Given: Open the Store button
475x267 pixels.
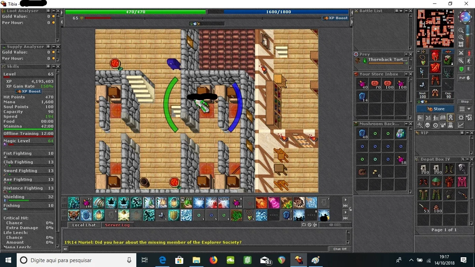Looking at the screenshot, I should click(435, 109).
